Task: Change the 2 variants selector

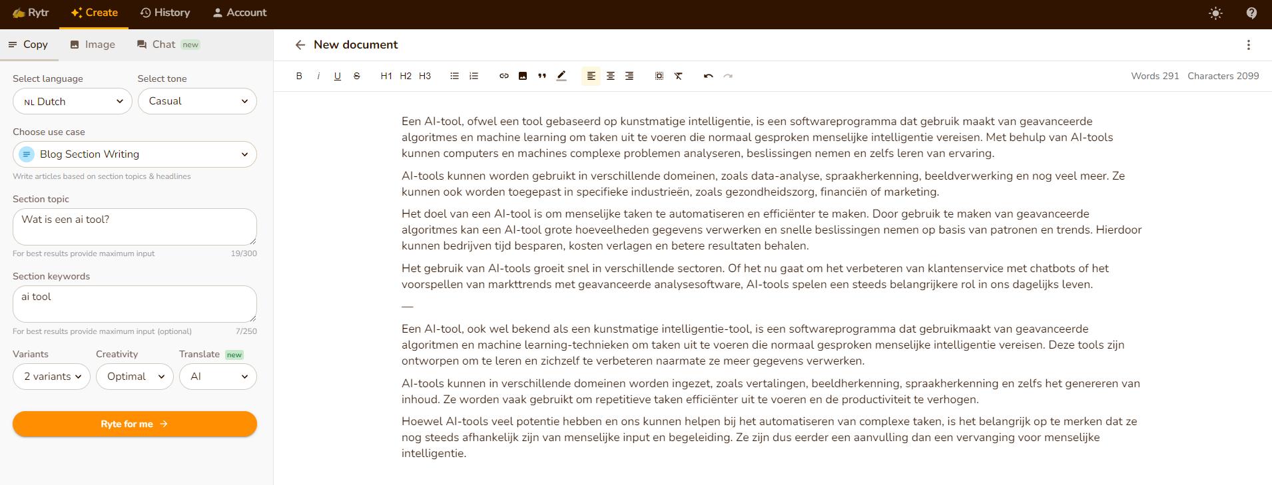Action: 52,377
